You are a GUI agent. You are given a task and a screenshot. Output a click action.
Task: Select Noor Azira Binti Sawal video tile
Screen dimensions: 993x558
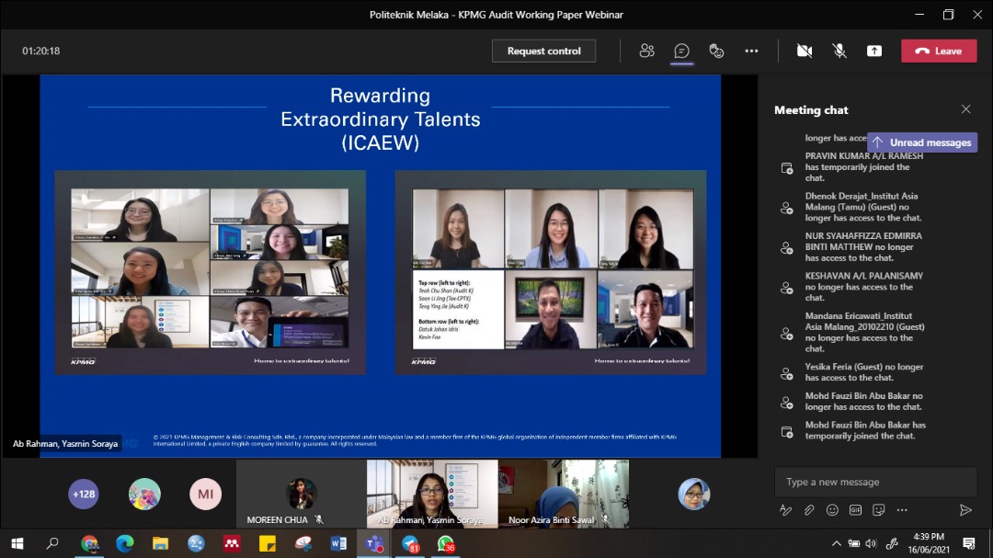click(x=563, y=494)
